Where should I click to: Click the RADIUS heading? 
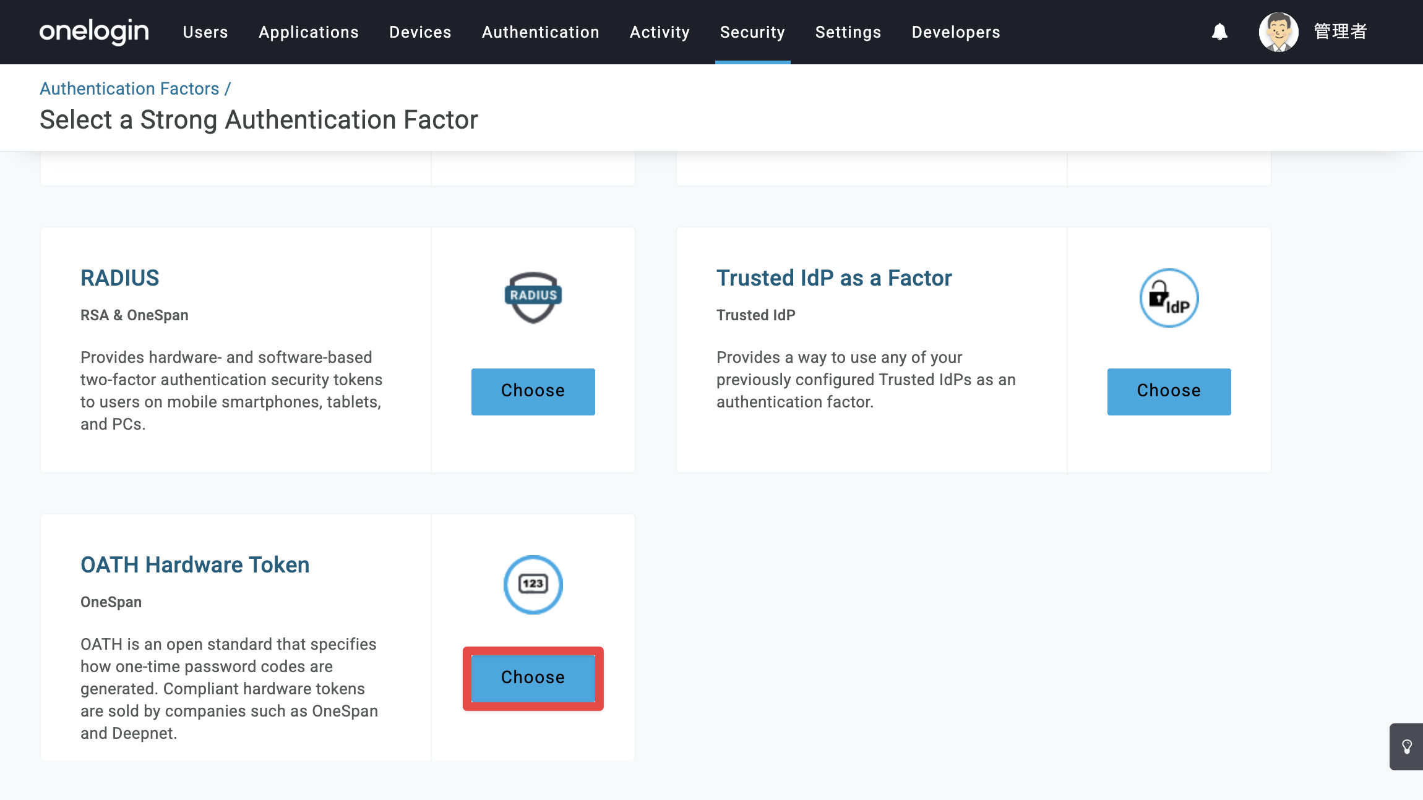pos(120,278)
